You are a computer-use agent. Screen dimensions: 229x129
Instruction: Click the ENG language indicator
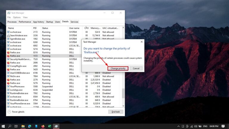205,126
